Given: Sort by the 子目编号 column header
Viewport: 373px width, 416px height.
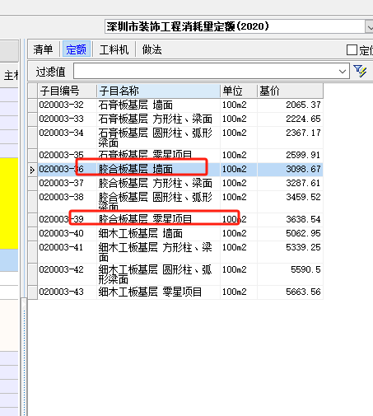Looking at the screenshot, I should pos(68,91).
